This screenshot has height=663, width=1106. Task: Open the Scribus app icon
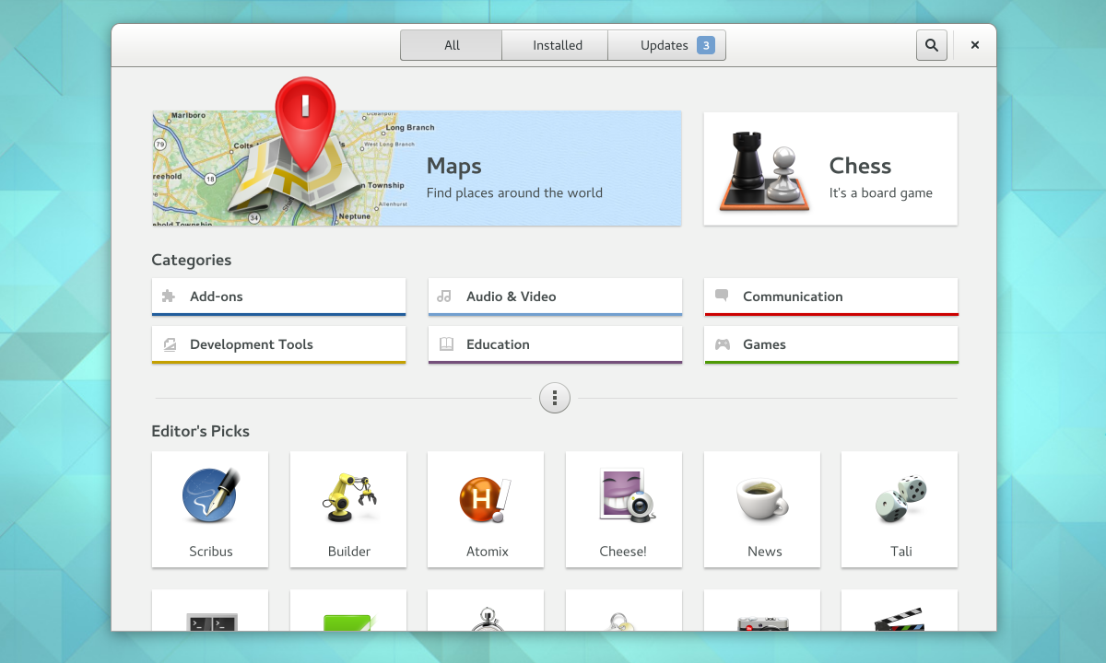tap(211, 495)
